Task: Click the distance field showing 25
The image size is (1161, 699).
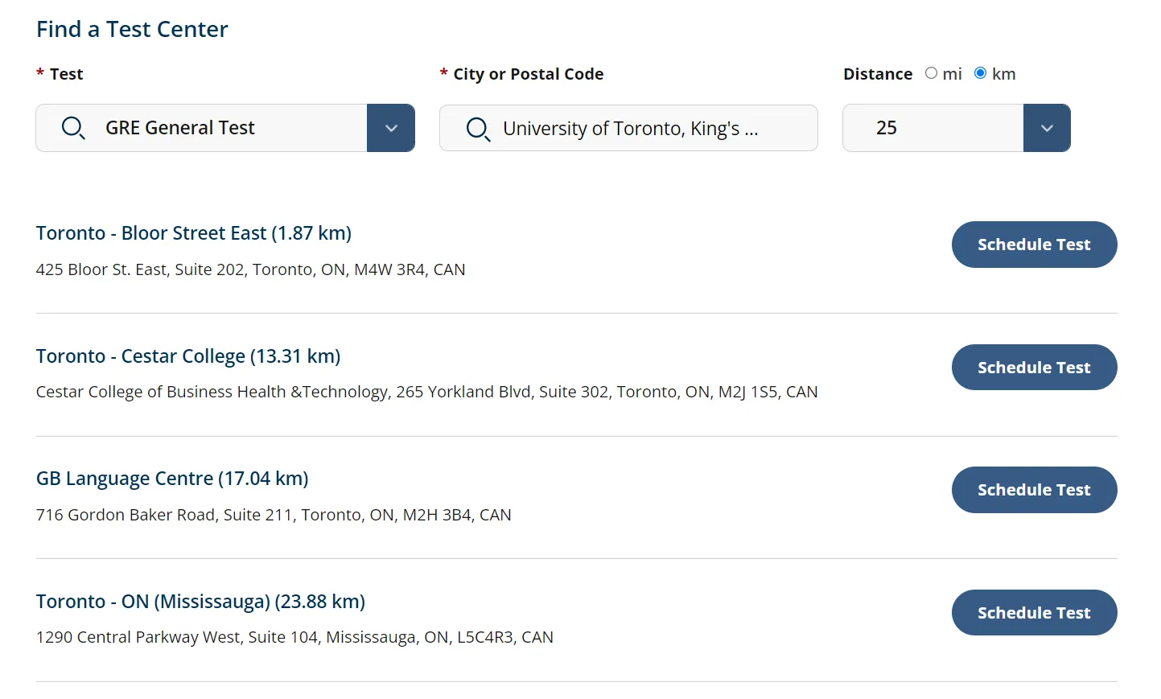Action: pyautogui.click(x=933, y=128)
